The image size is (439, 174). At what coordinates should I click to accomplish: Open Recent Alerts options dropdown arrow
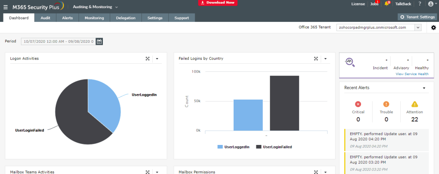tap(424, 88)
